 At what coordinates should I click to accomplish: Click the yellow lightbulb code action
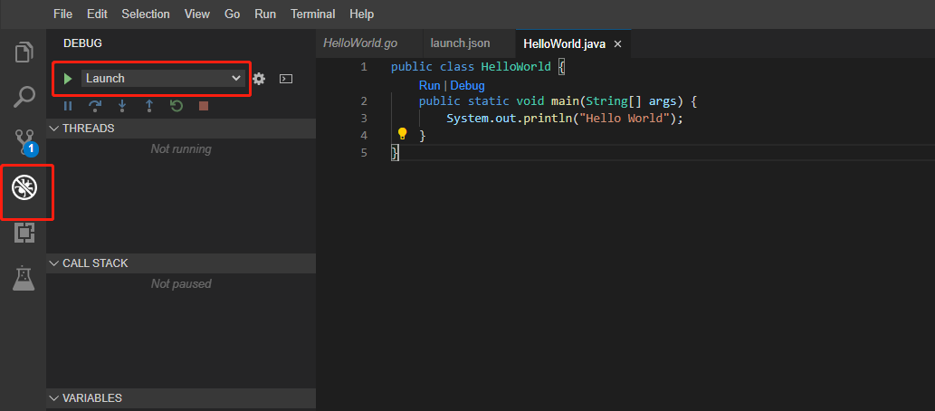403,133
